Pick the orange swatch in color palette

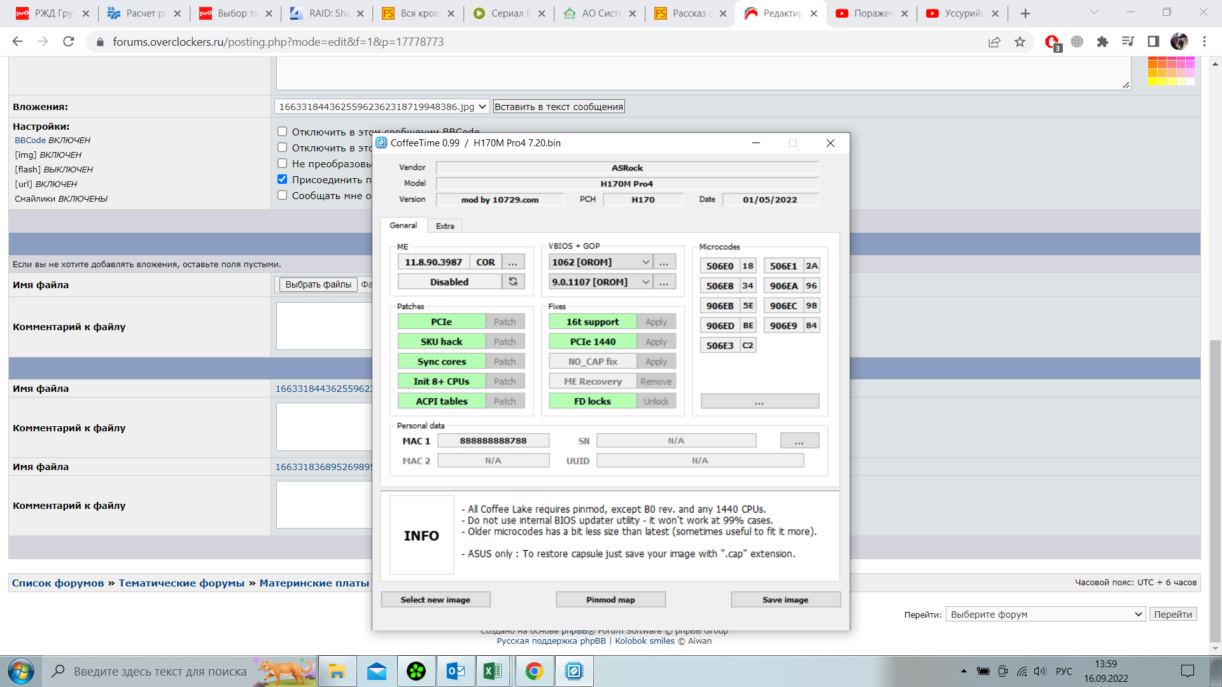pos(1153,66)
